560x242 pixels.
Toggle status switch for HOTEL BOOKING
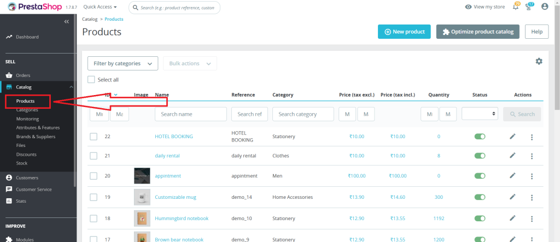coord(480,137)
